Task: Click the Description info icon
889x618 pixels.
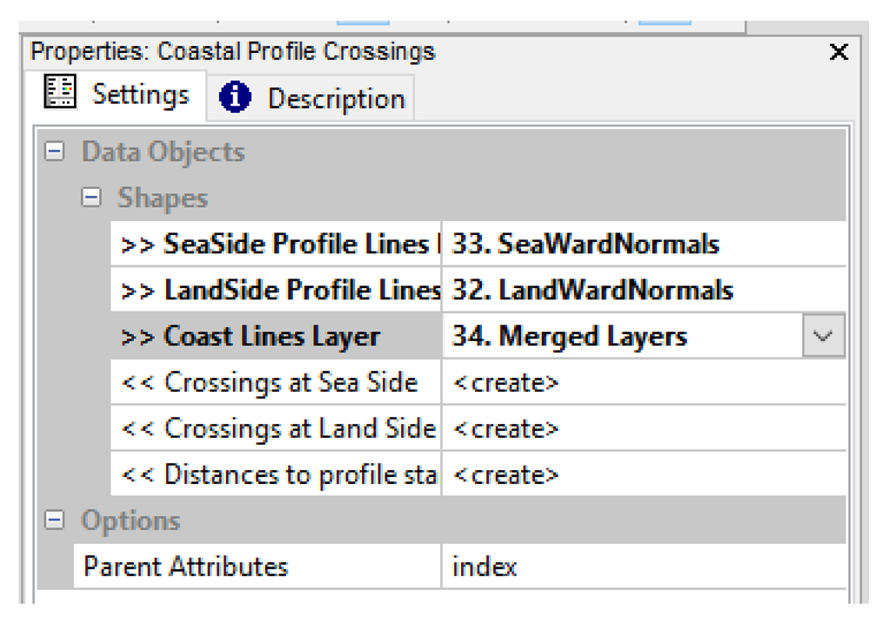Action: tap(235, 98)
